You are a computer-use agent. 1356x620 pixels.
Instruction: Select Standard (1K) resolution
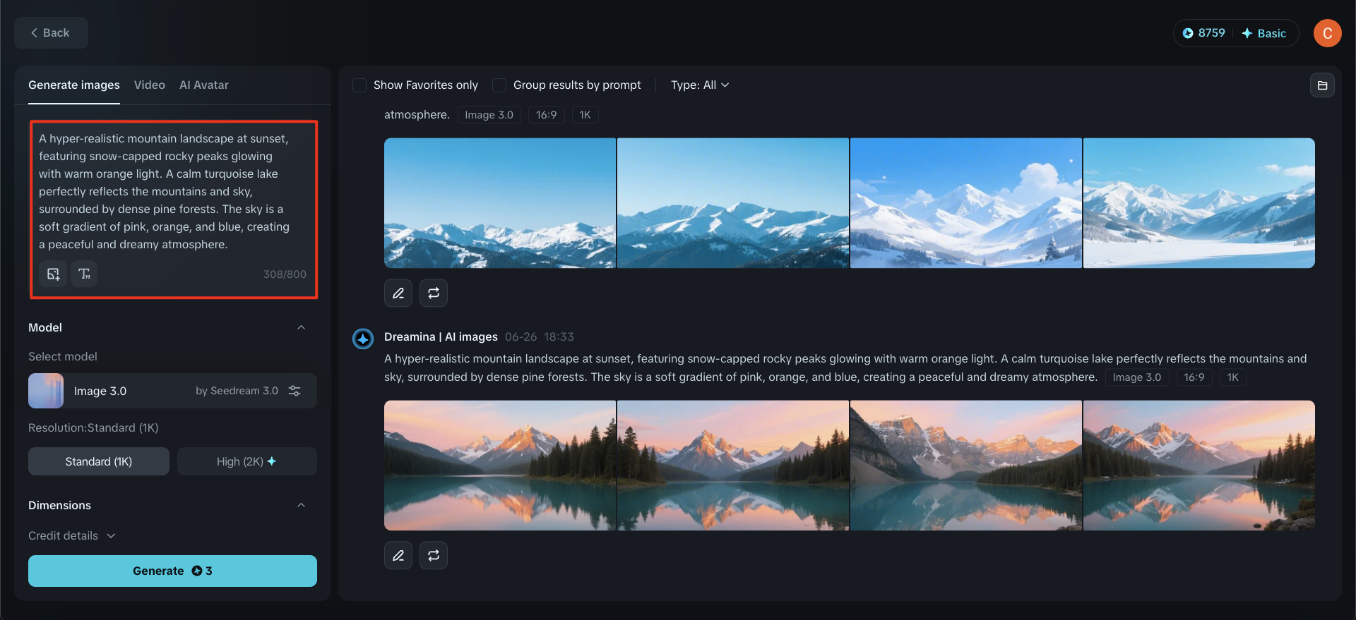(99, 461)
